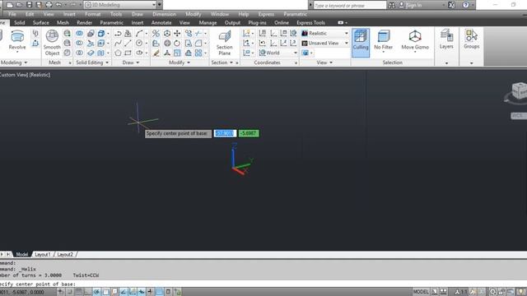Toggle Object Snap in status bar
The width and height of the screenshot is (527, 296).
(x=105, y=292)
